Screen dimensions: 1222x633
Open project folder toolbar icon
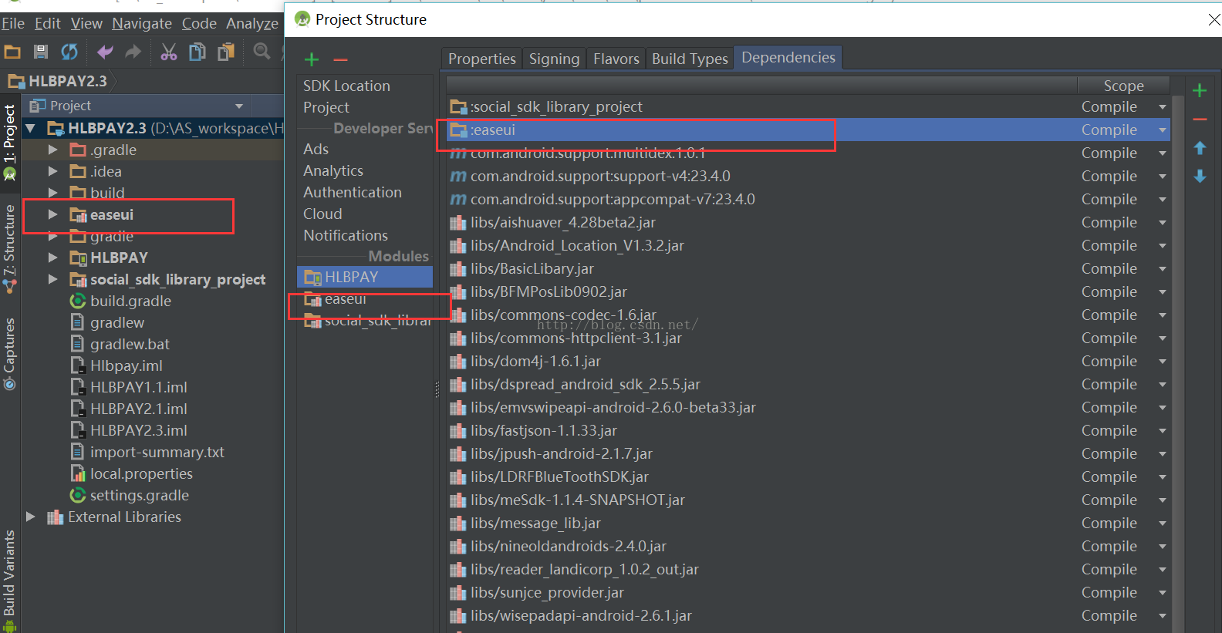tap(12, 52)
